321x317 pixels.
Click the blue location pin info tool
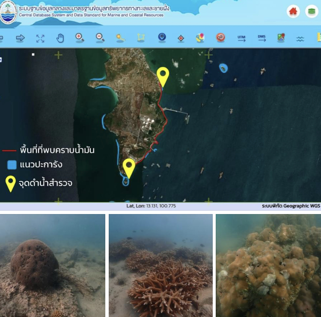(x=162, y=38)
